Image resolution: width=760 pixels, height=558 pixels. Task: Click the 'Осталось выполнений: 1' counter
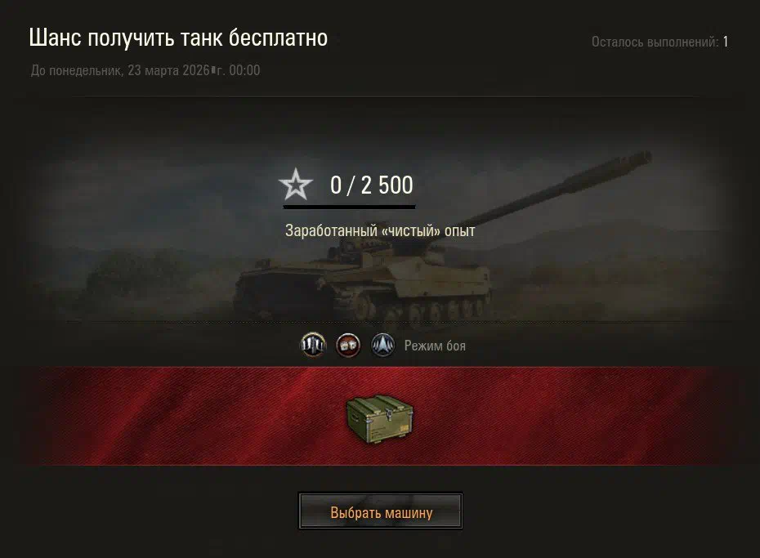click(659, 42)
